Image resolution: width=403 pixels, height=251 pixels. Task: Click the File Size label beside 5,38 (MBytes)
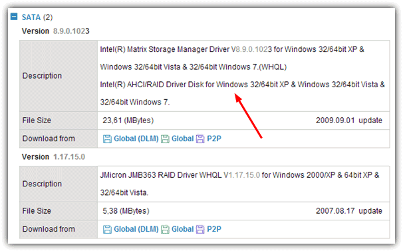click(x=37, y=211)
